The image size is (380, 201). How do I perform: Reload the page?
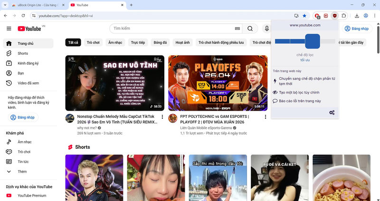coord(23,16)
